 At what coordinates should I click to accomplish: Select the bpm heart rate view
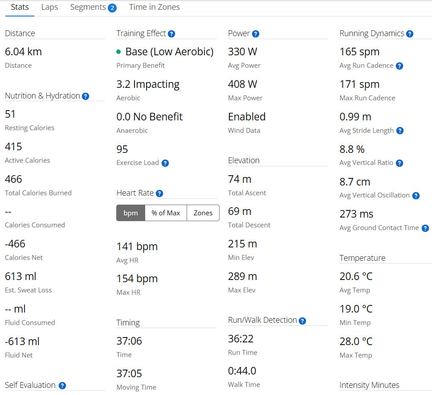coord(130,213)
